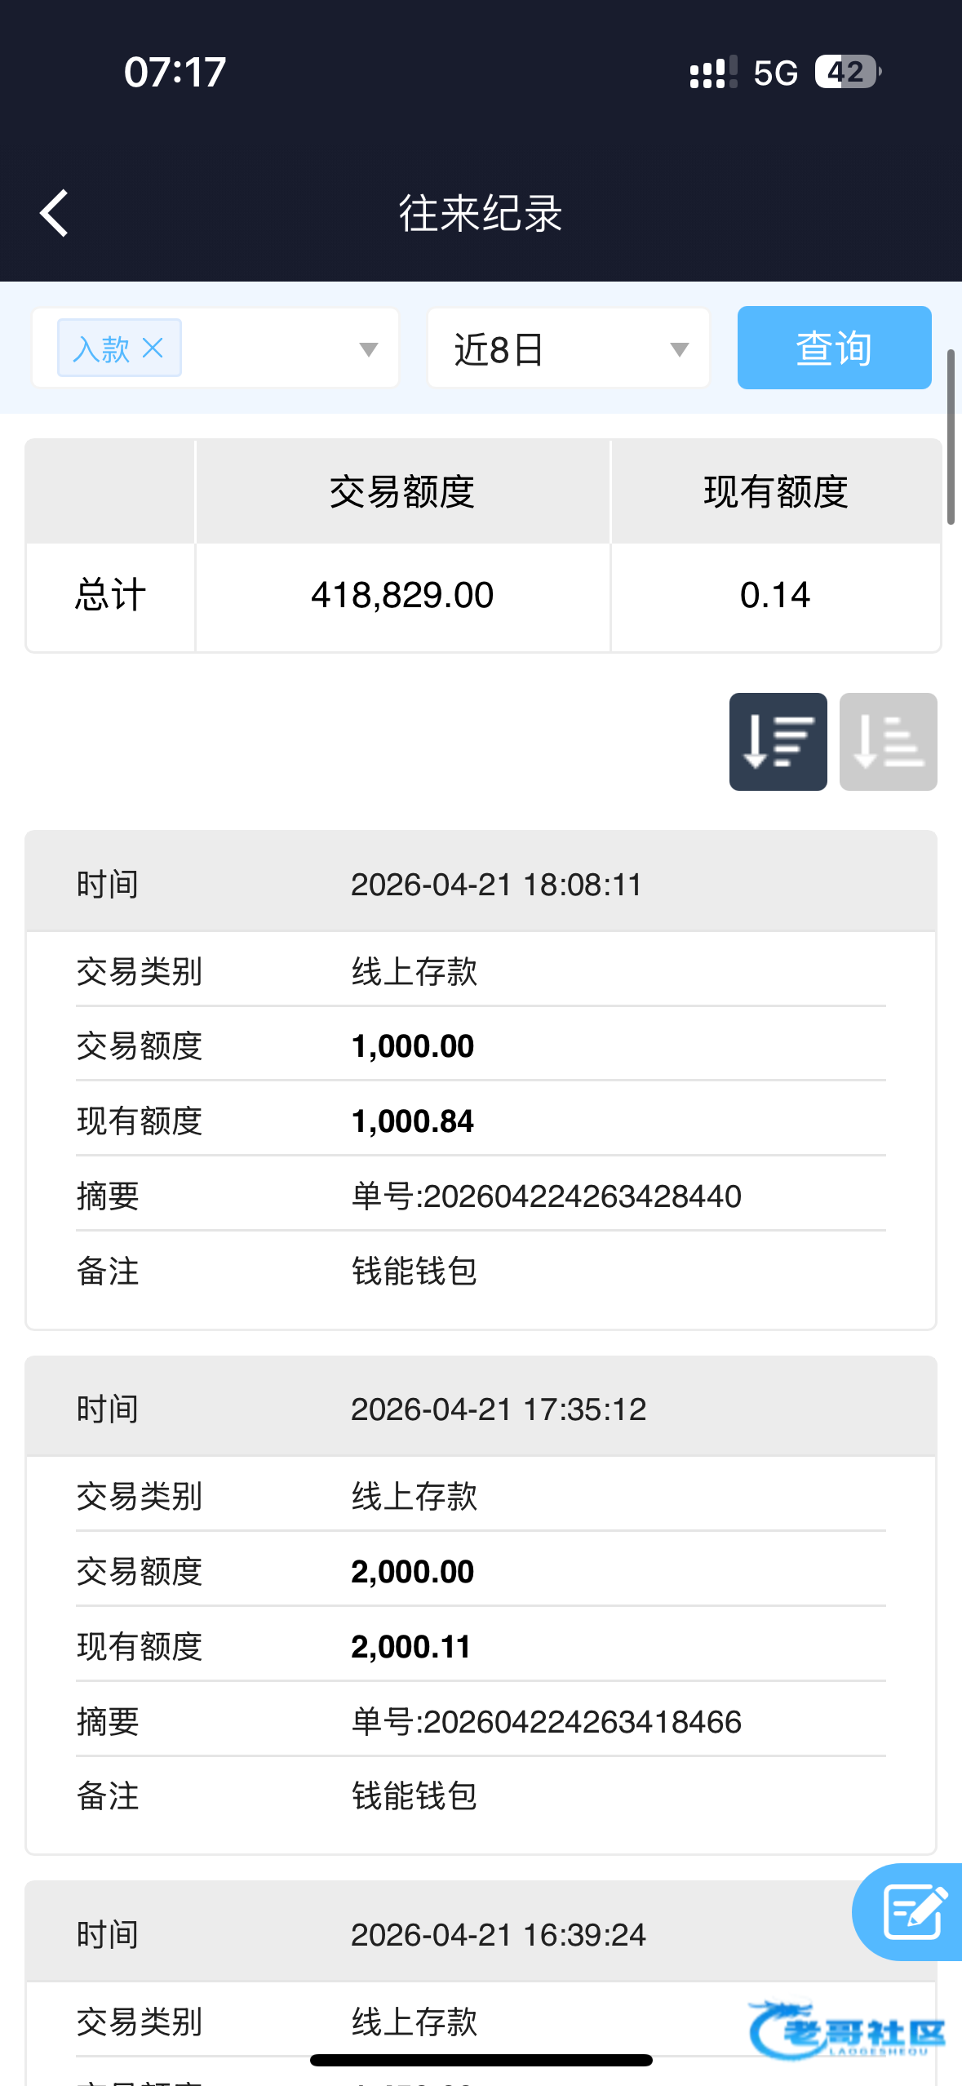The image size is (962, 2086).
Task: Expand the transaction type dropdown arrow
Action: point(369,350)
